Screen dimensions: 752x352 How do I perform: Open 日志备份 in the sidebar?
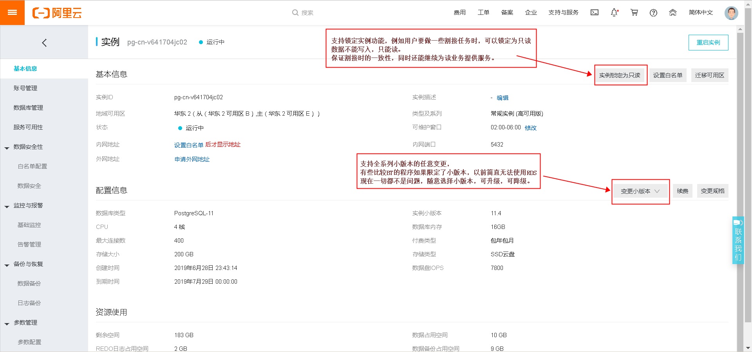[x=29, y=303]
